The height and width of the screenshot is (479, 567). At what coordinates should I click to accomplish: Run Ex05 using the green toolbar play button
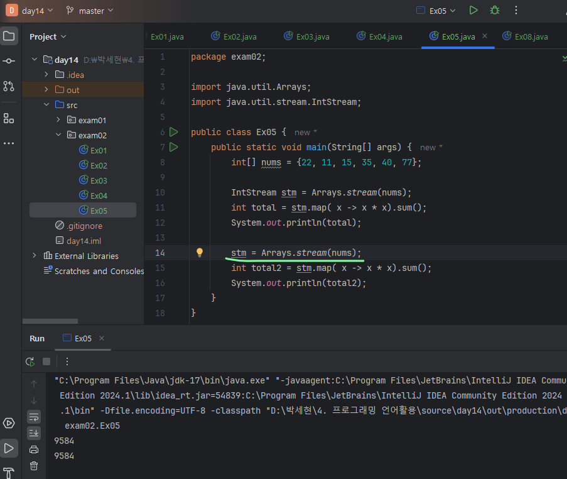473,11
